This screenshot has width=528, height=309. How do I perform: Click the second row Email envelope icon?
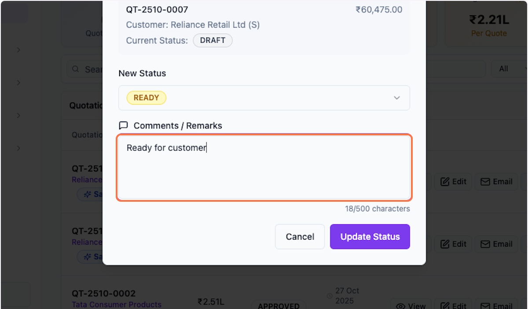point(485,244)
